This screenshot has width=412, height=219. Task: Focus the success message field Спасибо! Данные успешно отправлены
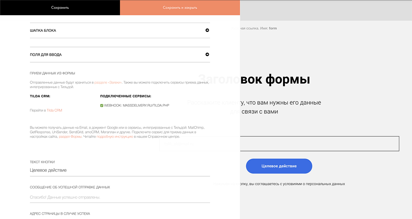120,197
